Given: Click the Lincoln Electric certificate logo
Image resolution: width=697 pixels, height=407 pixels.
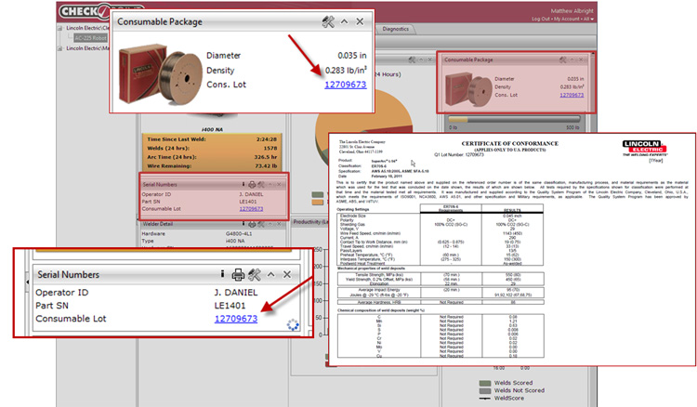Looking at the screenshot, I should coord(649,144).
